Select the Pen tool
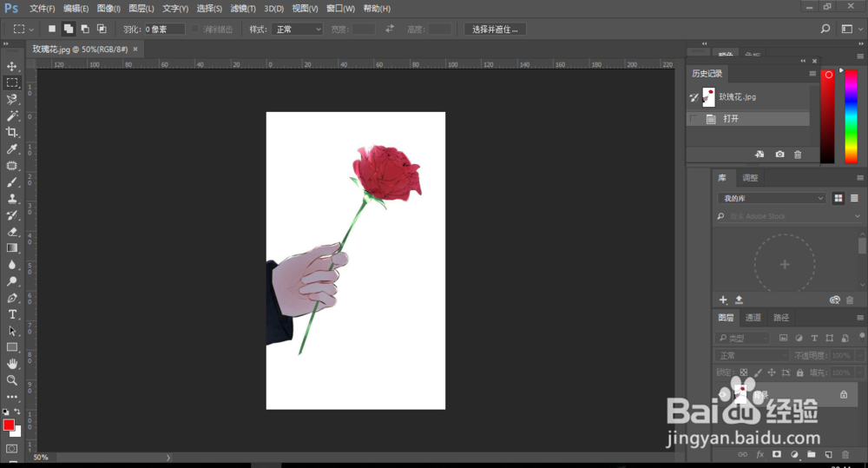Screen dimensions: 868x468 pyautogui.click(x=11, y=298)
